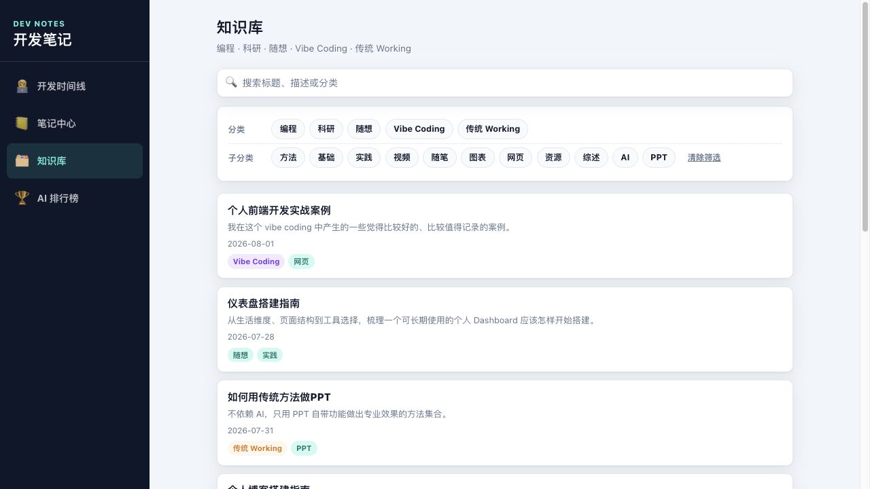
Task: Click the DEV NOTES label
Action: click(x=39, y=24)
